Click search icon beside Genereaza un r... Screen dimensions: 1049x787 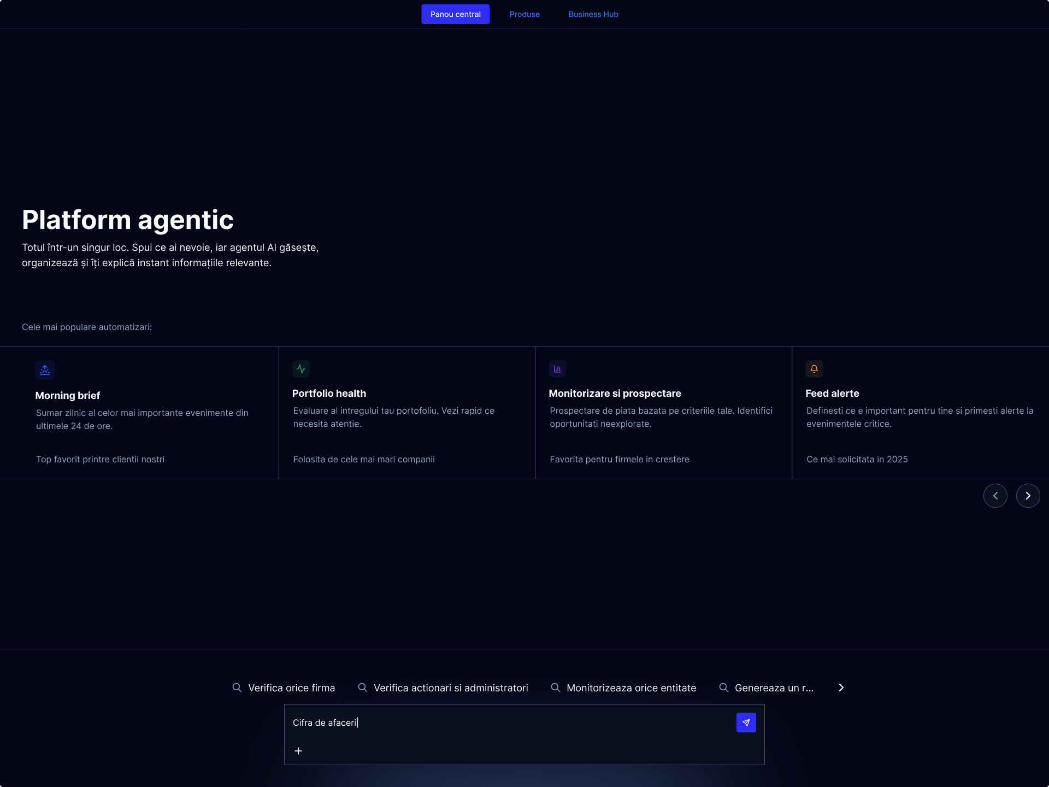pyautogui.click(x=724, y=688)
